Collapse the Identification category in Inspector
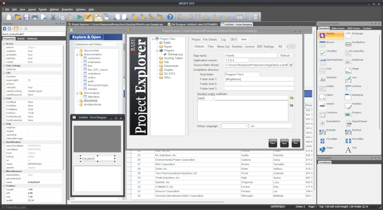Viewport: 383px width, 210px height. coord(4,142)
